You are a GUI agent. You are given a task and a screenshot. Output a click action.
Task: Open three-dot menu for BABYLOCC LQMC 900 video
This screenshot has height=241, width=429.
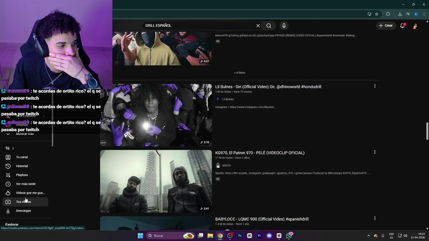[375, 218]
